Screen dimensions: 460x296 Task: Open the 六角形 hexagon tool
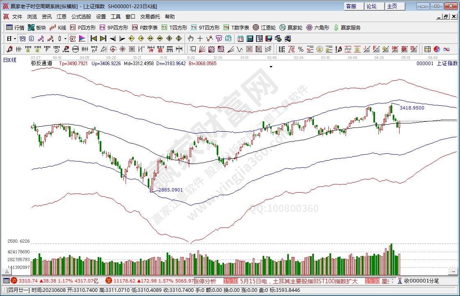[x=318, y=27]
